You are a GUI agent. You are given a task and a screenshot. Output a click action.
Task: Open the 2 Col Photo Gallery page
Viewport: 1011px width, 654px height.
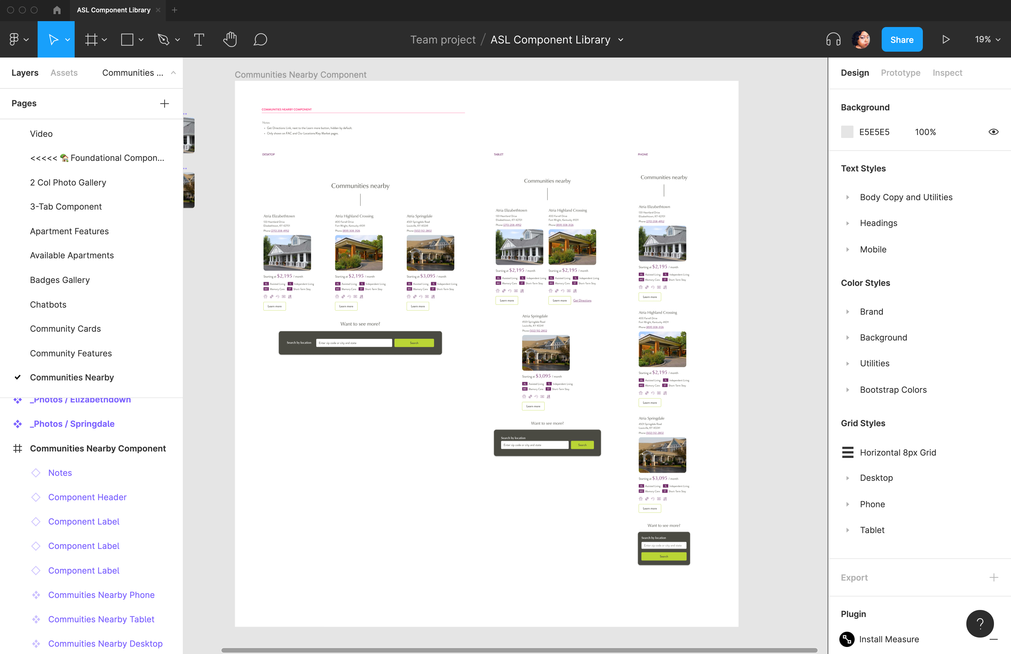click(x=68, y=183)
